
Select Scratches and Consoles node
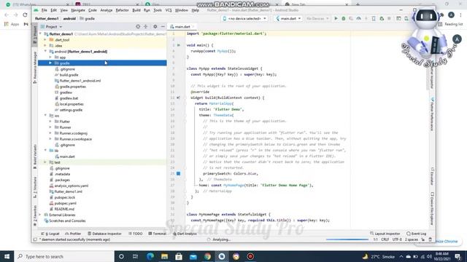coord(67,221)
